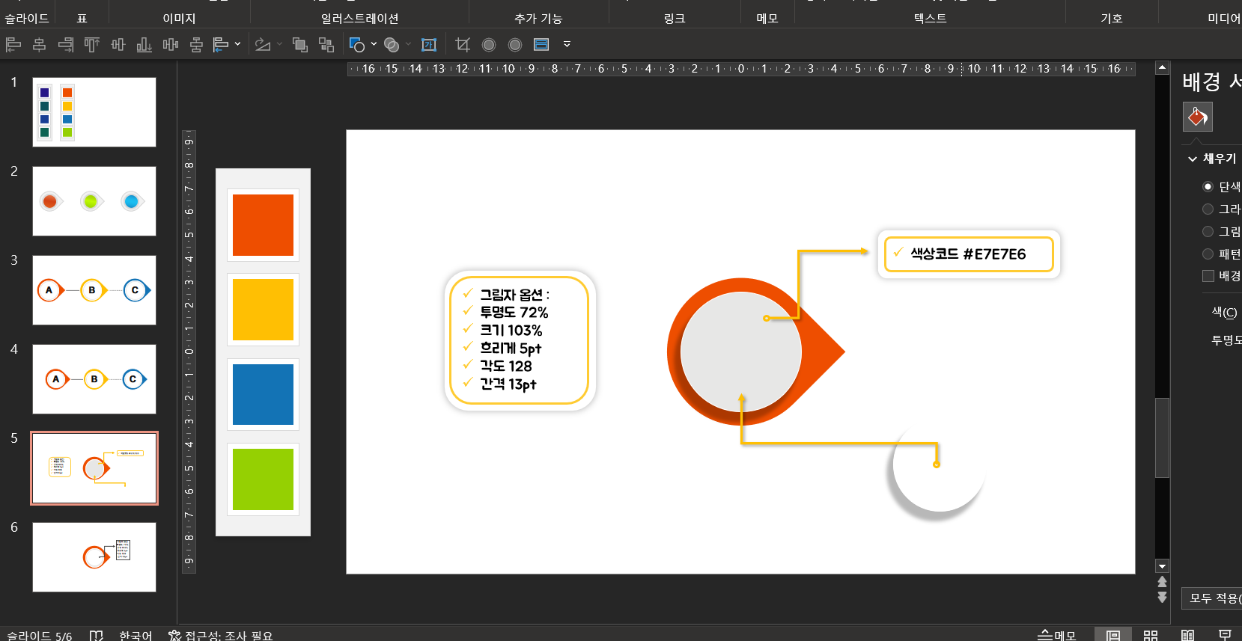Open the Shapes dropdown arrow
1242x641 pixels.
point(374,45)
